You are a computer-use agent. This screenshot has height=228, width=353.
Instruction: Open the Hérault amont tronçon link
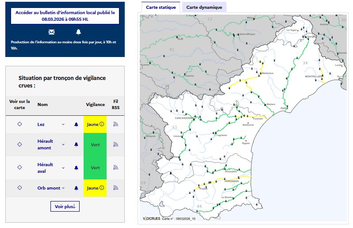tap(45, 144)
